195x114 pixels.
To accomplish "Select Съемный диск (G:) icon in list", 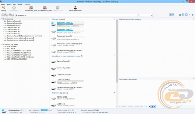I will click(54, 68).
